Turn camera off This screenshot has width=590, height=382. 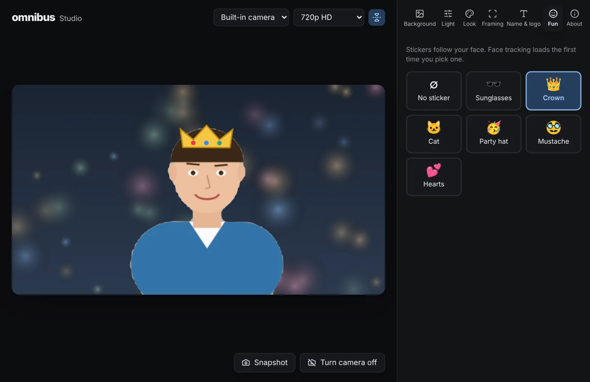pos(342,363)
